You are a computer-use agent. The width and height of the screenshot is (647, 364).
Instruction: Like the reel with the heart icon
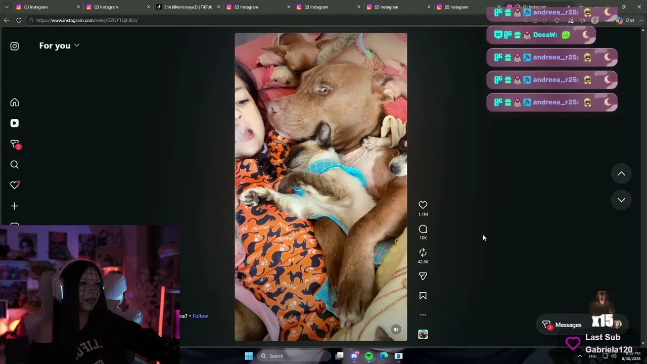(423, 205)
